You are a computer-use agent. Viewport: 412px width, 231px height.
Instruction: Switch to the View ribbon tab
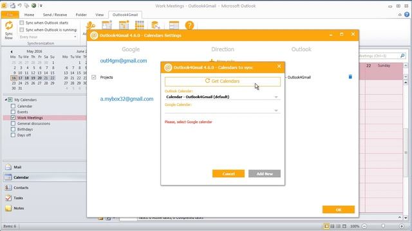click(99, 15)
